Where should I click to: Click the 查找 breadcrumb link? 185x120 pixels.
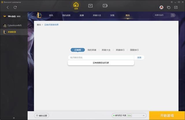click(39, 25)
